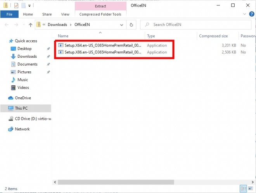Click the Application type of Setup.X86

(157, 52)
